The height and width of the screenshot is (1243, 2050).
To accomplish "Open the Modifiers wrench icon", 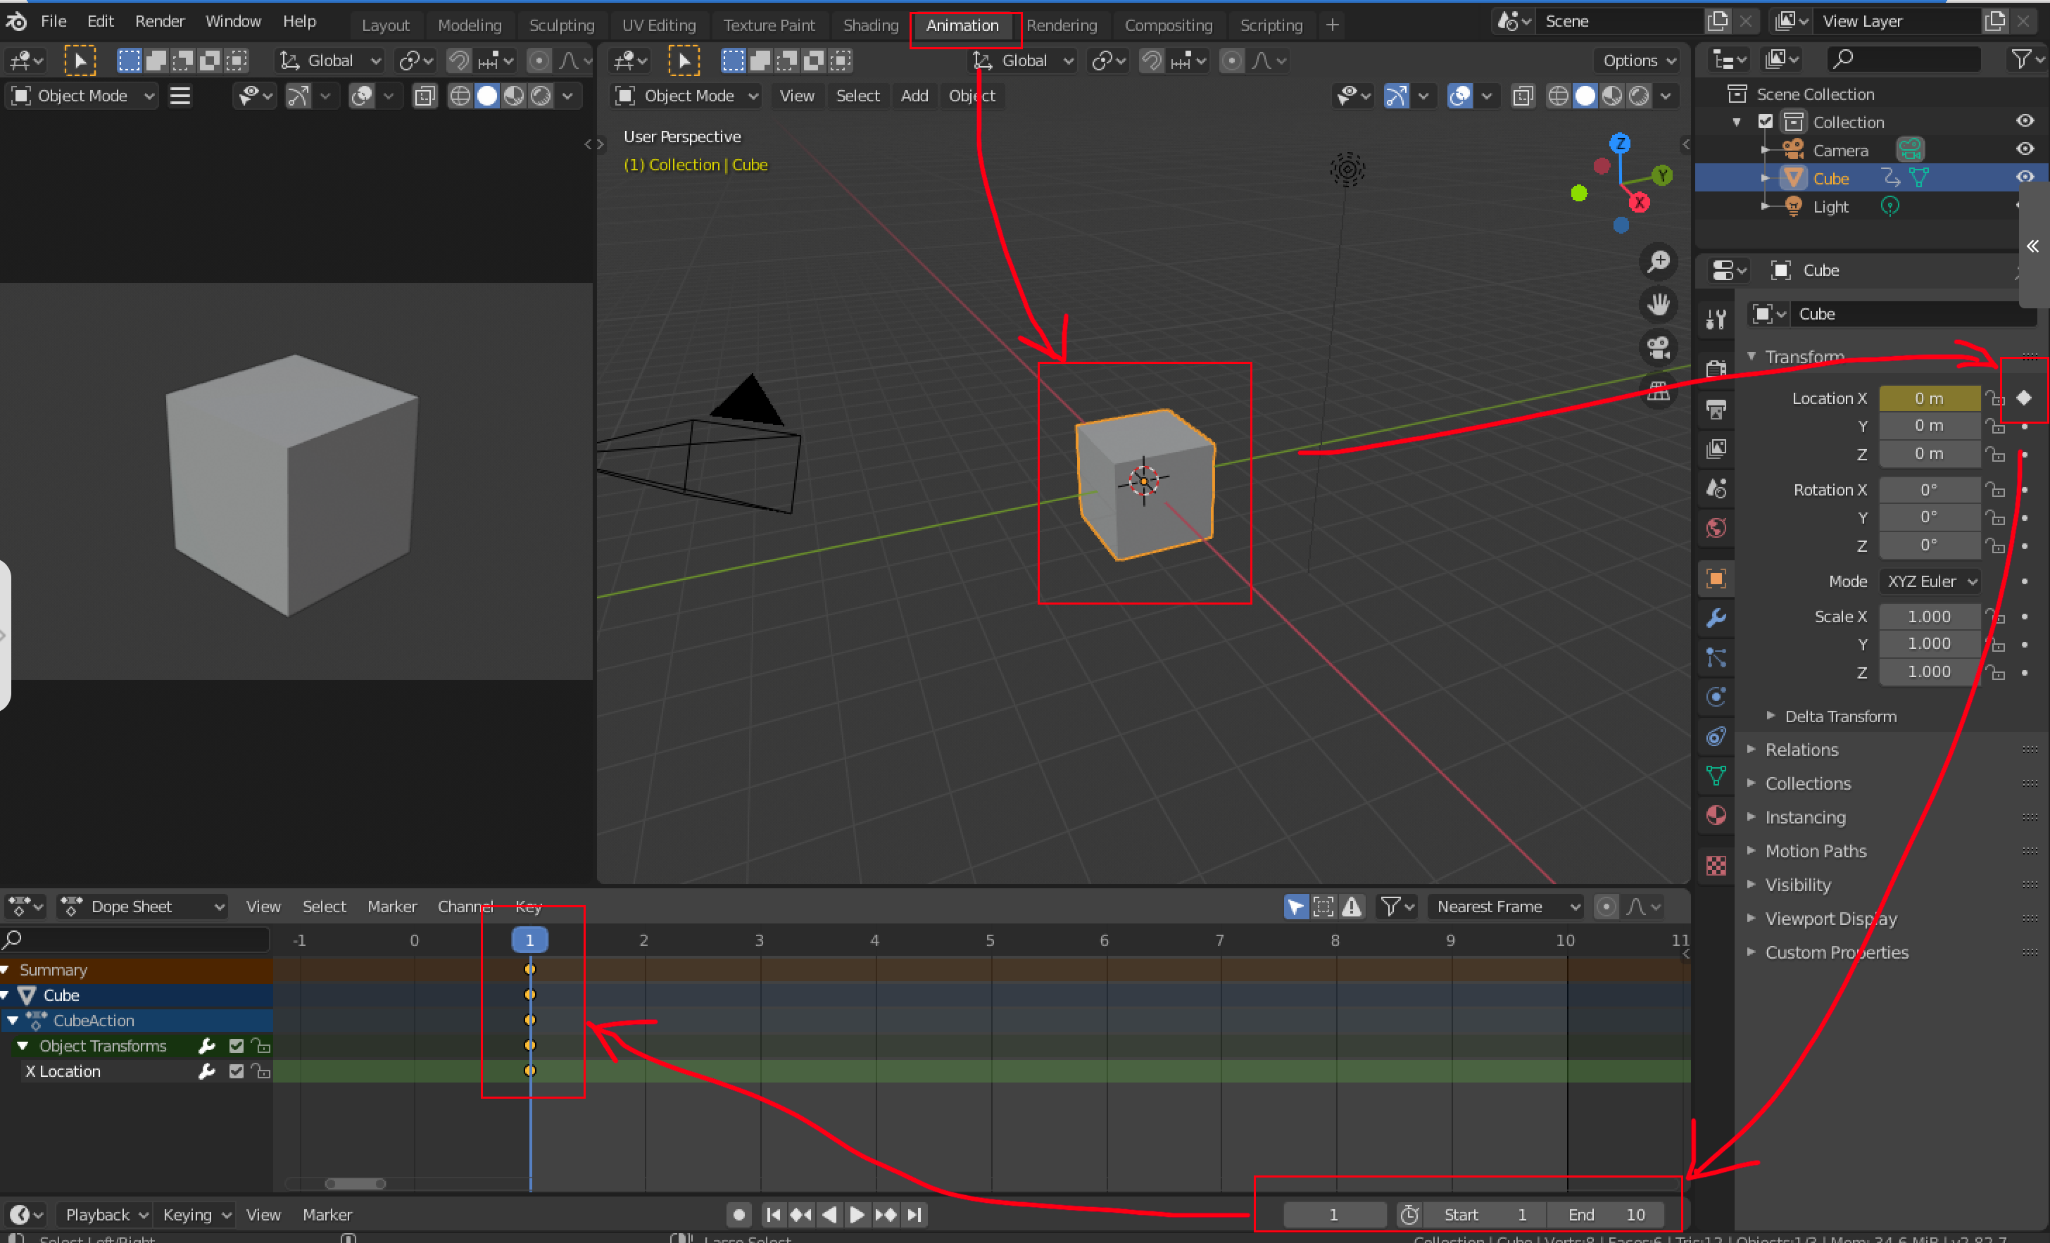I will point(1716,619).
